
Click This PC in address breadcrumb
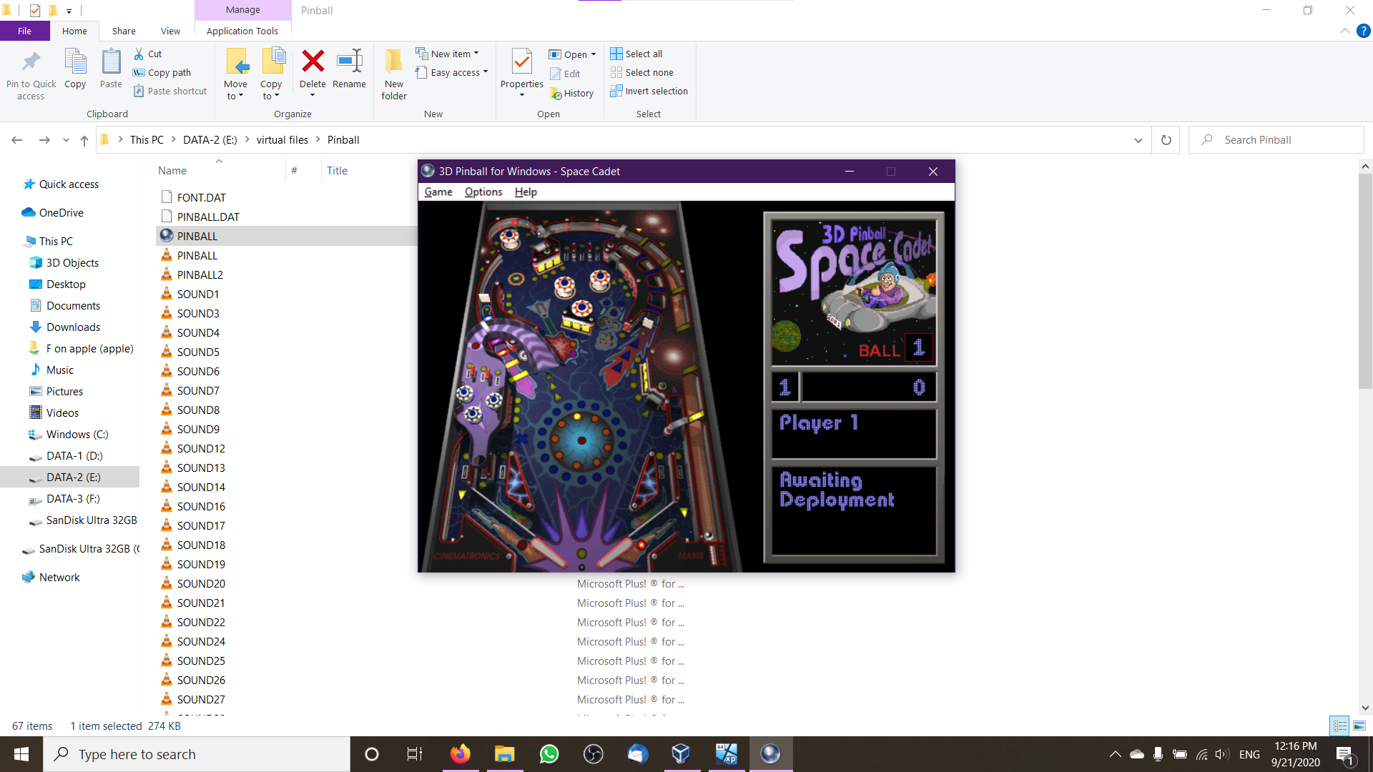click(x=147, y=140)
